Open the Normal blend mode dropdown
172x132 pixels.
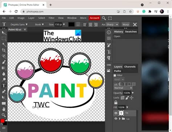[123, 88]
